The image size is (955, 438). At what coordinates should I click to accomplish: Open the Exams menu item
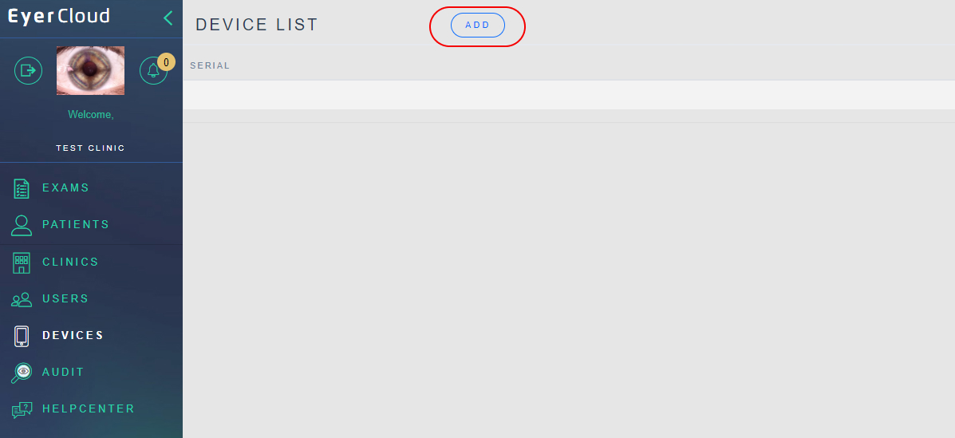65,188
